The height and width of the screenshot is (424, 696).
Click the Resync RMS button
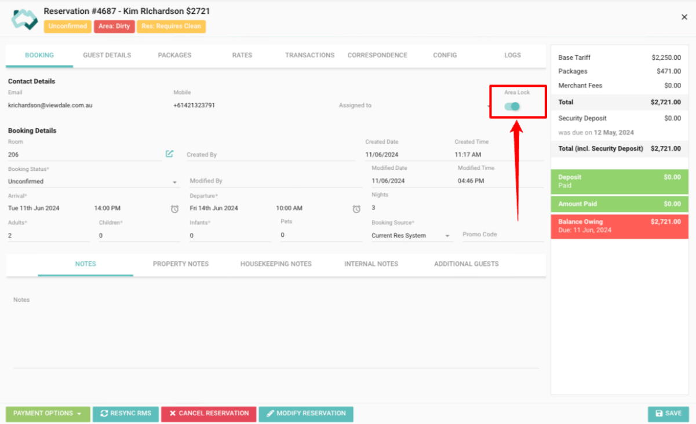pyautogui.click(x=126, y=414)
